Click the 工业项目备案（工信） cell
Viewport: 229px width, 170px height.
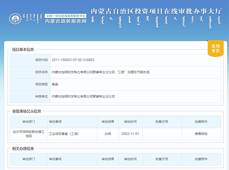coord(72,134)
